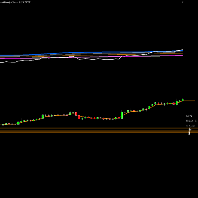198x198 pixels.
Task: Click the last green candle at right end
Action: [183, 100]
